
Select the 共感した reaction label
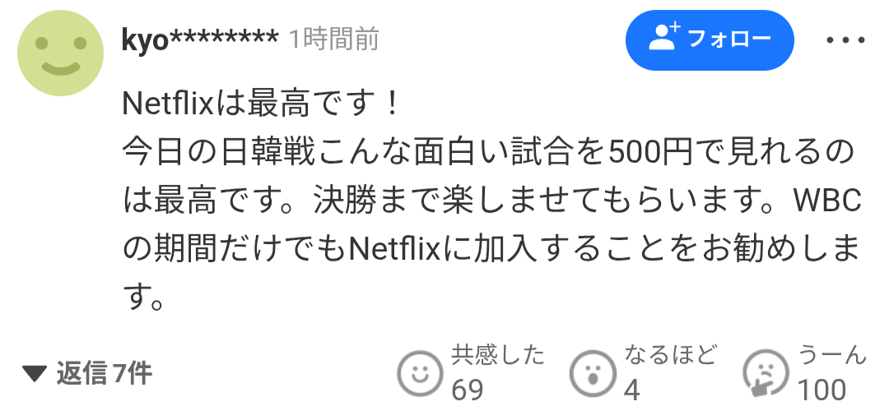pyautogui.click(x=498, y=355)
